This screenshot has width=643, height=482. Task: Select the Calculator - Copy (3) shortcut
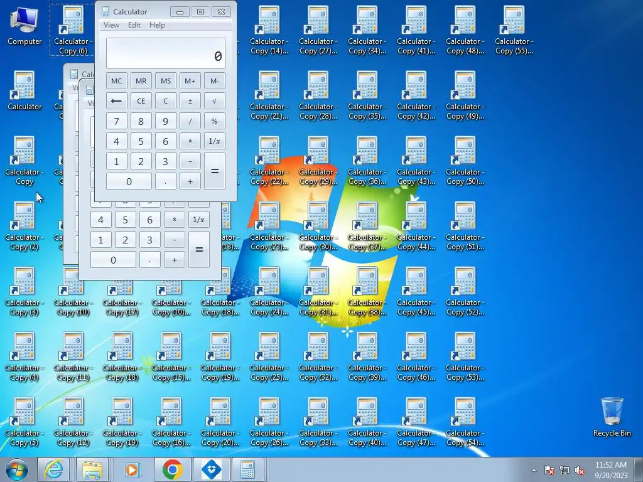click(x=24, y=291)
